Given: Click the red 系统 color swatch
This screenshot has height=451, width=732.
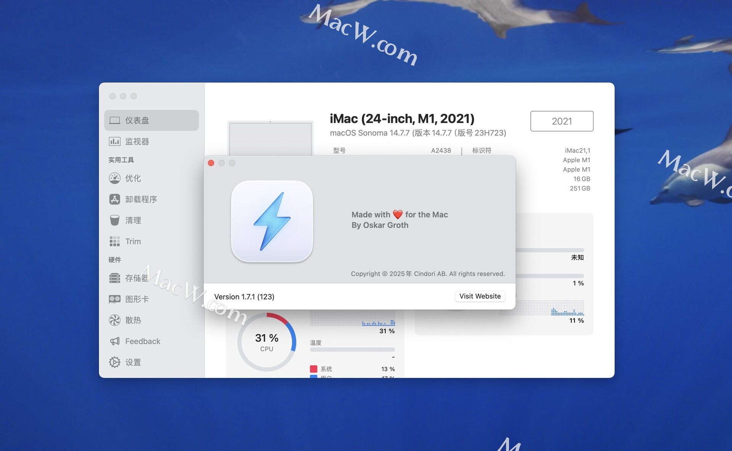Looking at the screenshot, I should pos(313,369).
